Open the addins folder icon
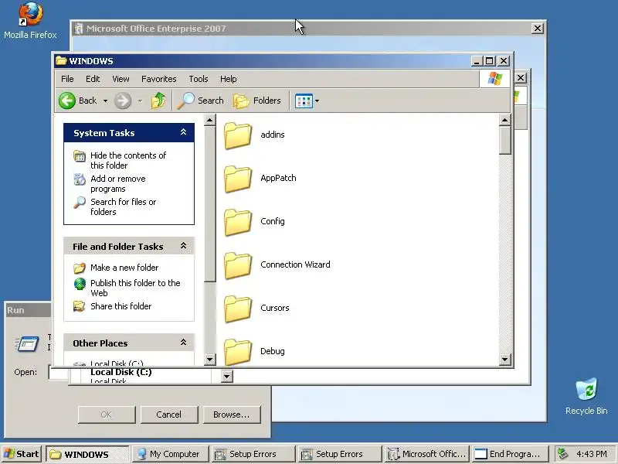618x464 pixels. (238, 135)
